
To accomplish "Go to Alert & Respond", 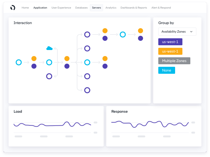I will 161,8.
